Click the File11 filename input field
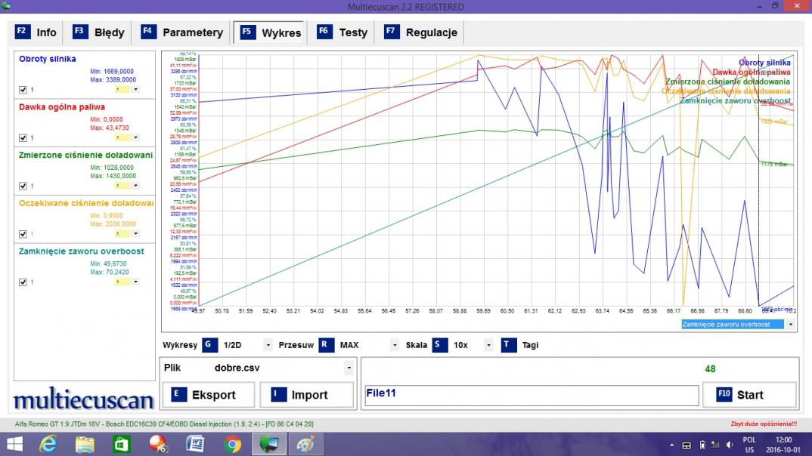Image resolution: width=812 pixels, height=456 pixels. point(530,395)
